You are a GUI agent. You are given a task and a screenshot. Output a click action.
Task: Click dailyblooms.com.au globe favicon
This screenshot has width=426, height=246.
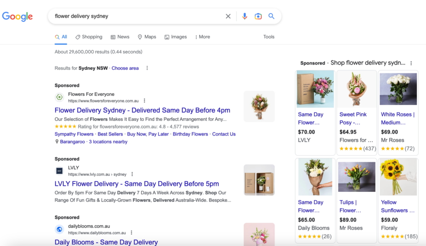point(59,229)
